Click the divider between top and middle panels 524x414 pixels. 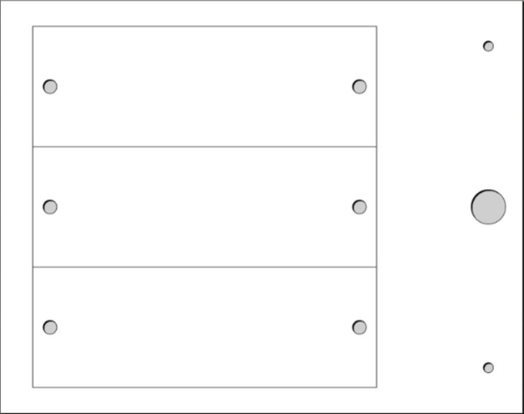205,146
